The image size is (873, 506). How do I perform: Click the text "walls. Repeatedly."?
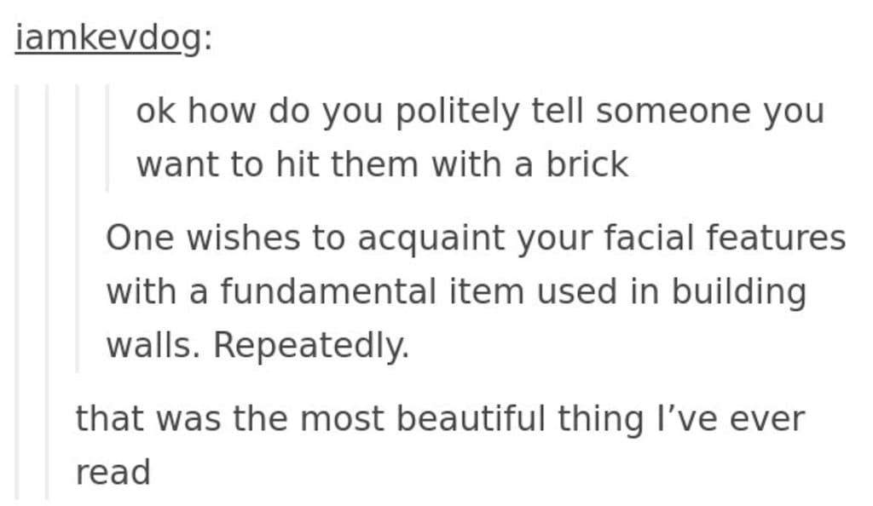[x=257, y=345]
